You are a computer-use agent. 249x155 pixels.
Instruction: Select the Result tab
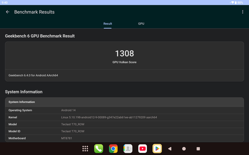click(x=108, y=24)
